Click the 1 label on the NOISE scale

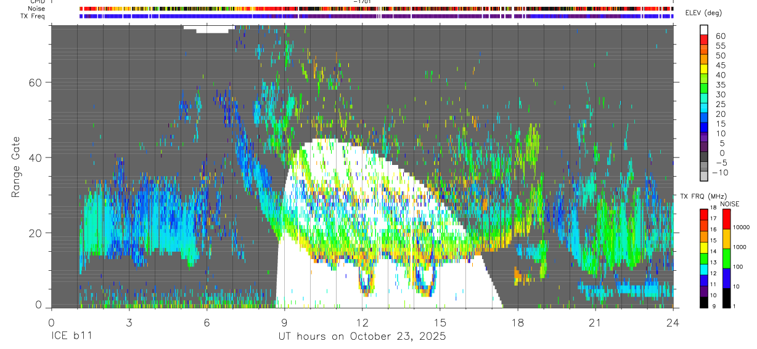point(735,306)
